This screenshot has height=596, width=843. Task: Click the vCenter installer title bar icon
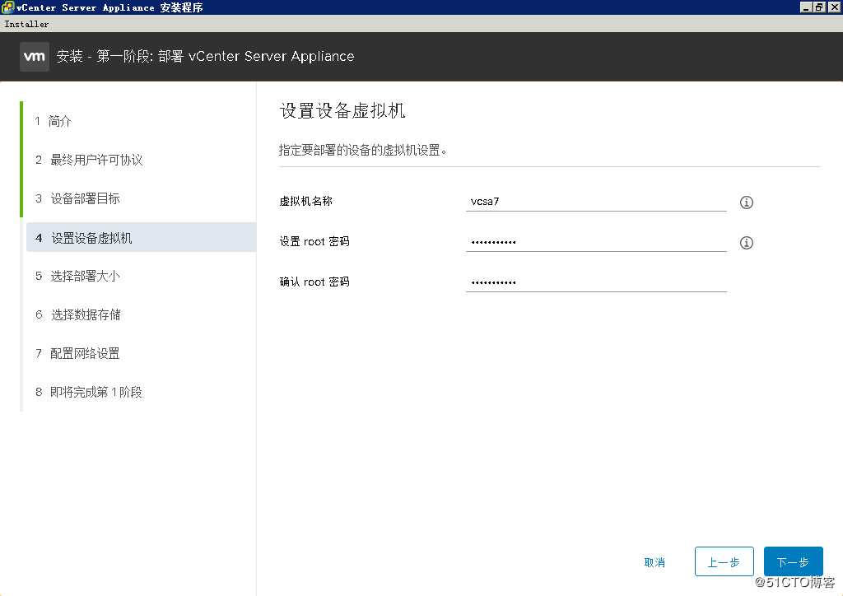tap(7, 7)
